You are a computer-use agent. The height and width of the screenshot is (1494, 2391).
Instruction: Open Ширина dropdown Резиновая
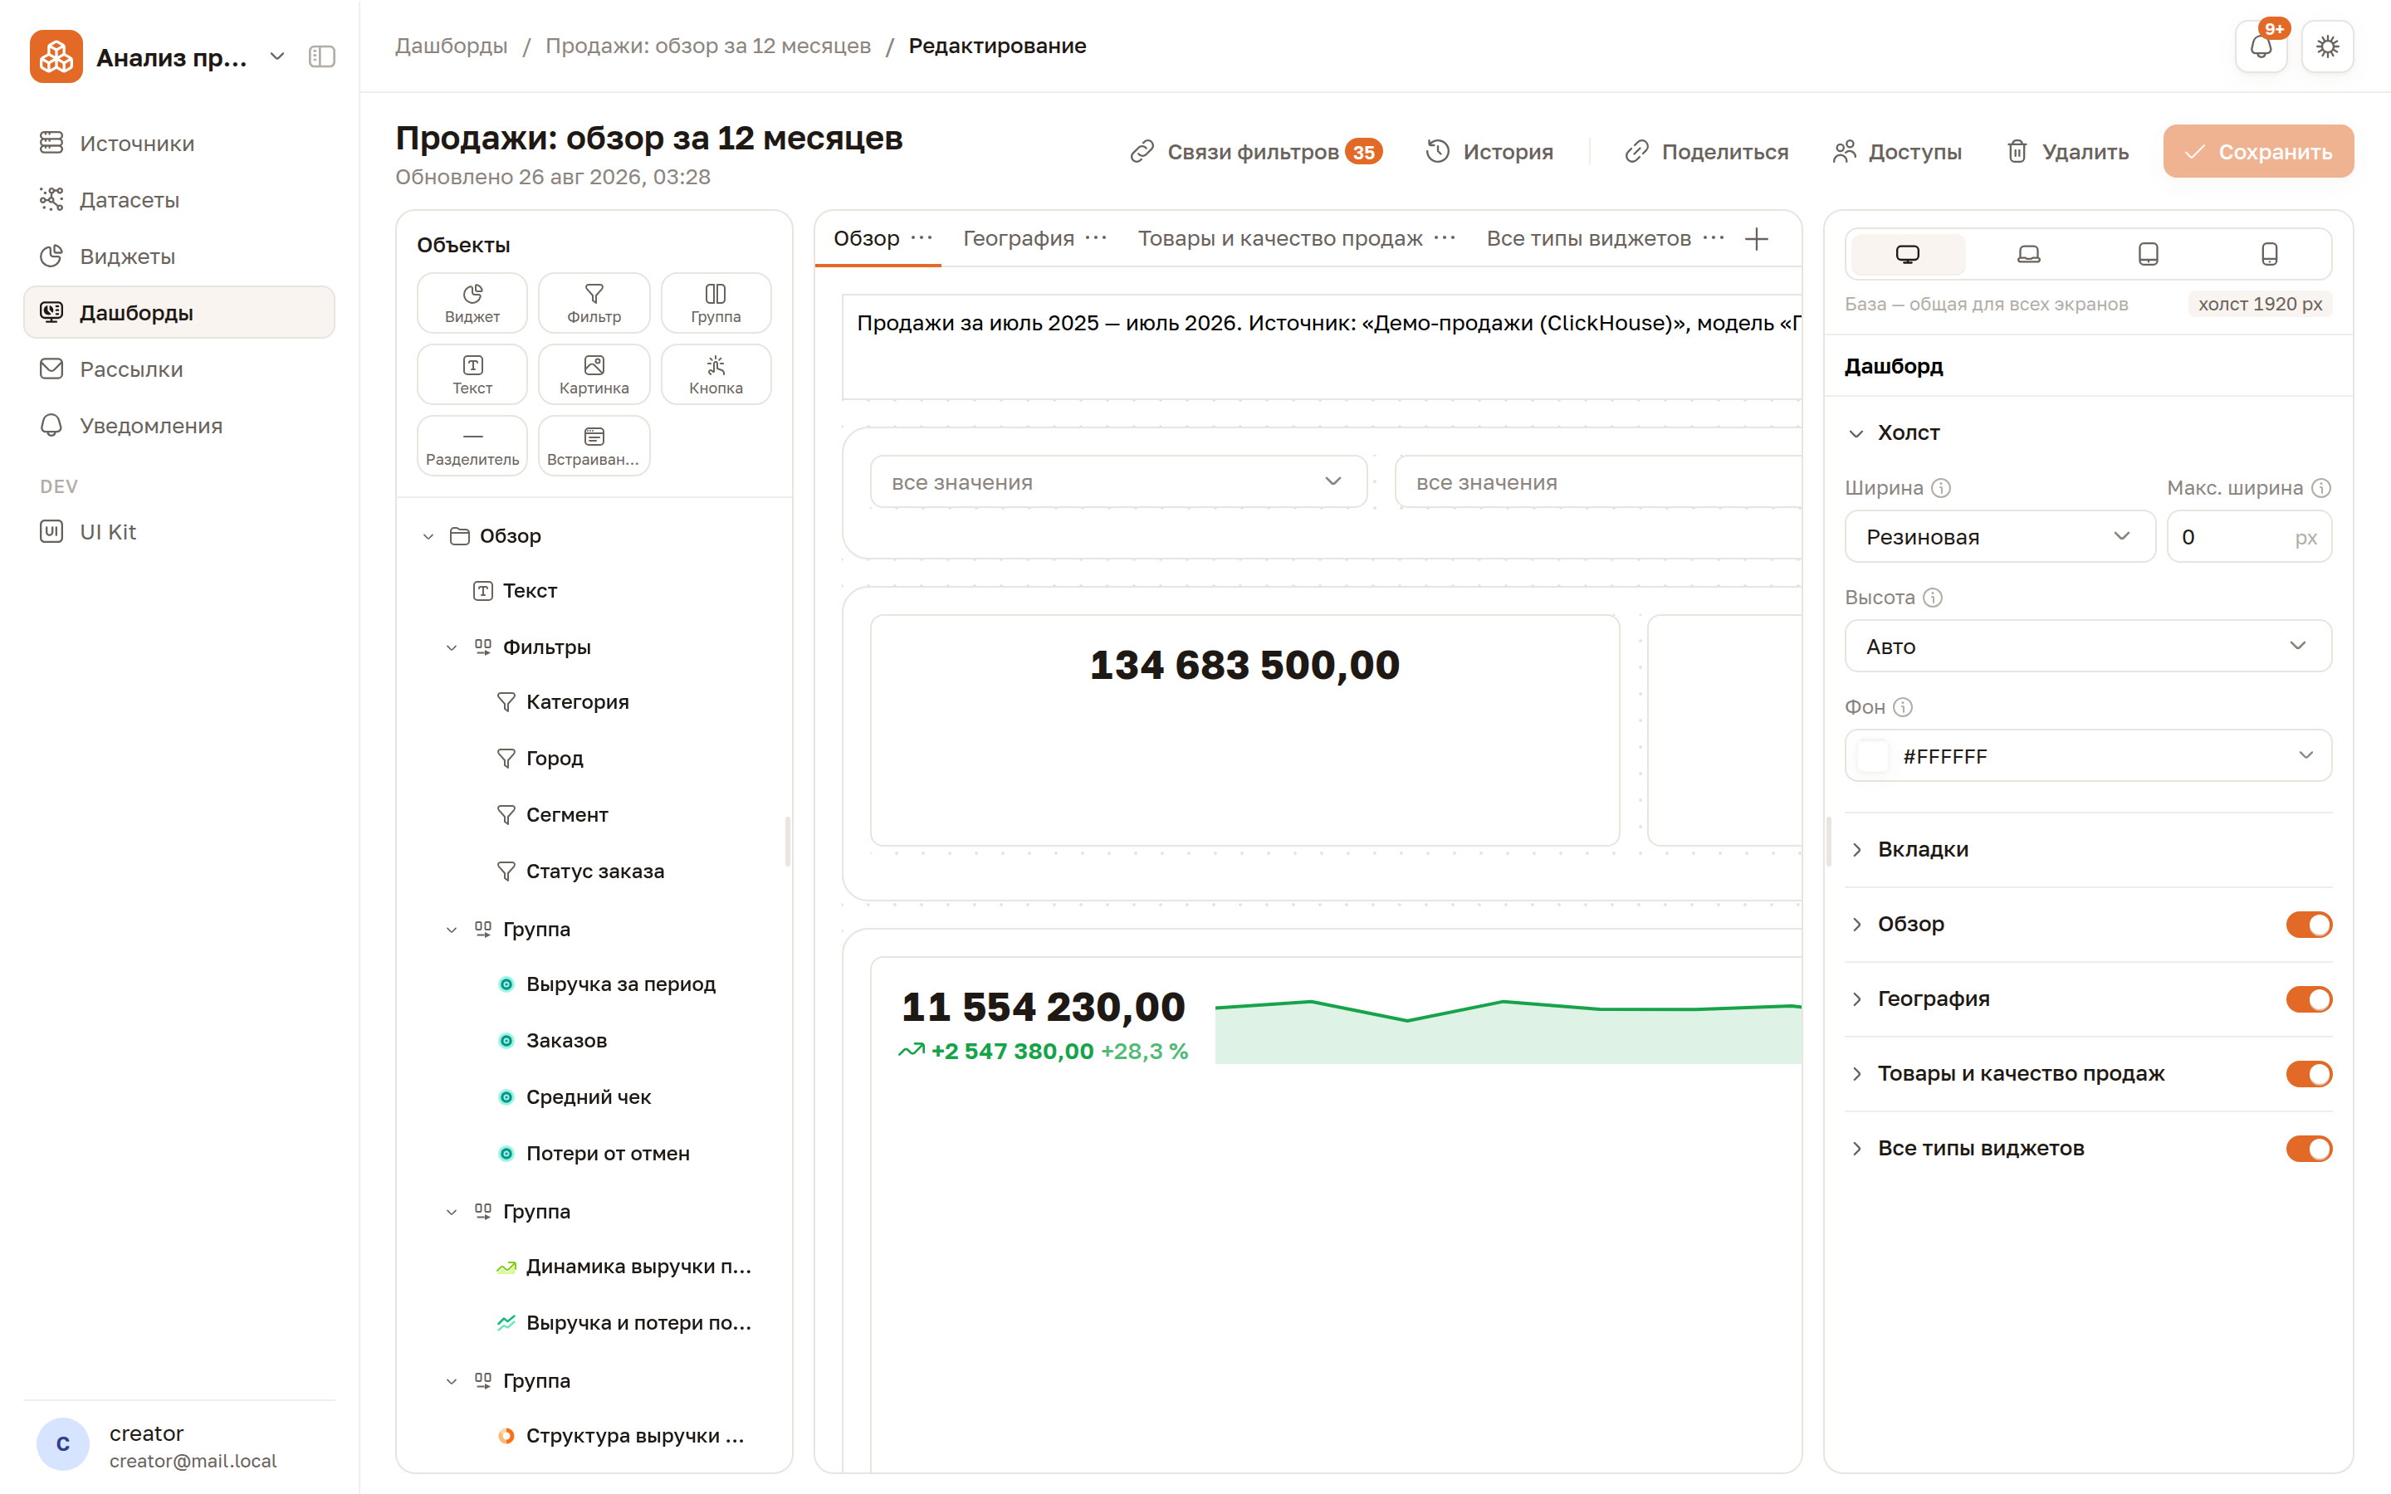(1999, 536)
